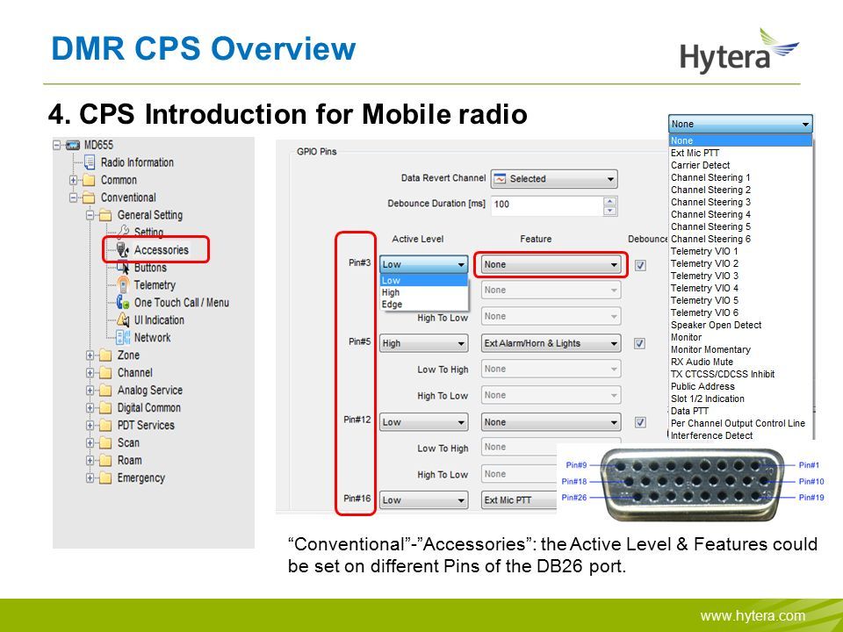Collapse the General Setting node
Screen dimensions: 843x632
coord(90,216)
